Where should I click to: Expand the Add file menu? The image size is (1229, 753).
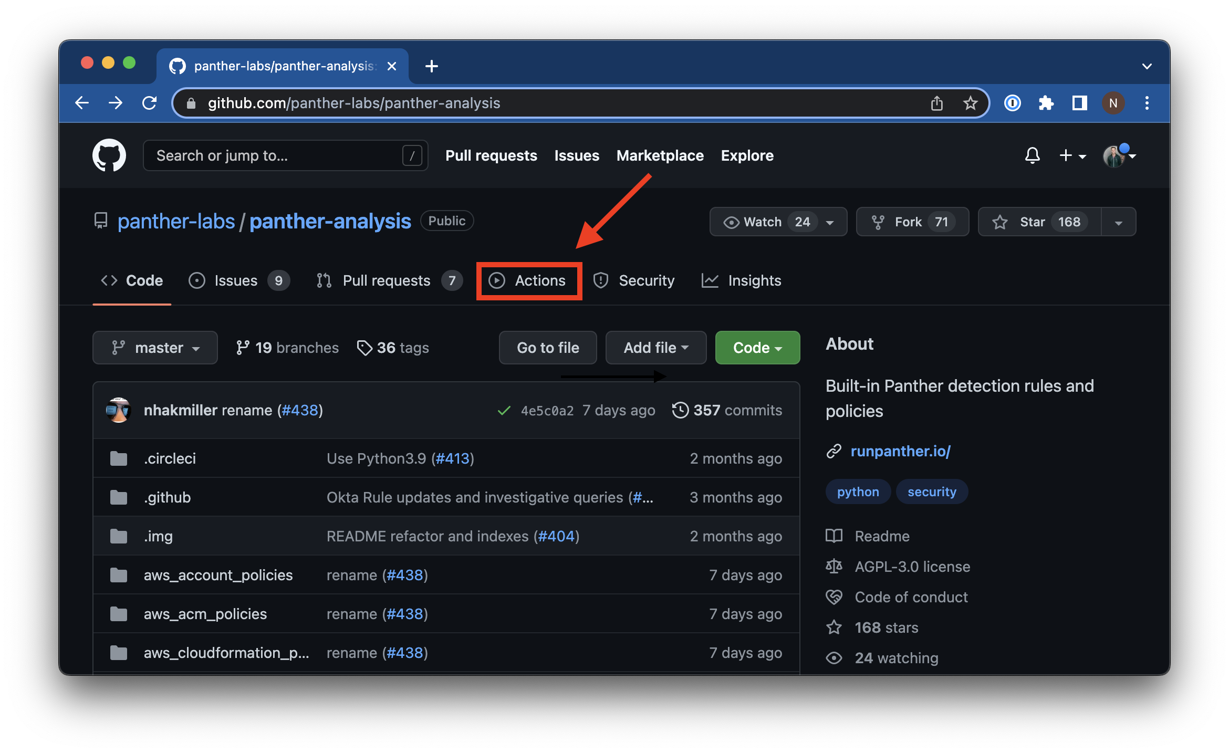click(655, 347)
